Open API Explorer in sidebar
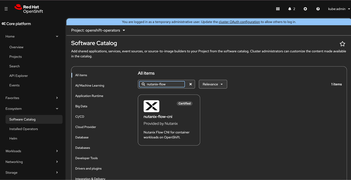The width and height of the screenshot is (351, 180). (x=19, y=76)
